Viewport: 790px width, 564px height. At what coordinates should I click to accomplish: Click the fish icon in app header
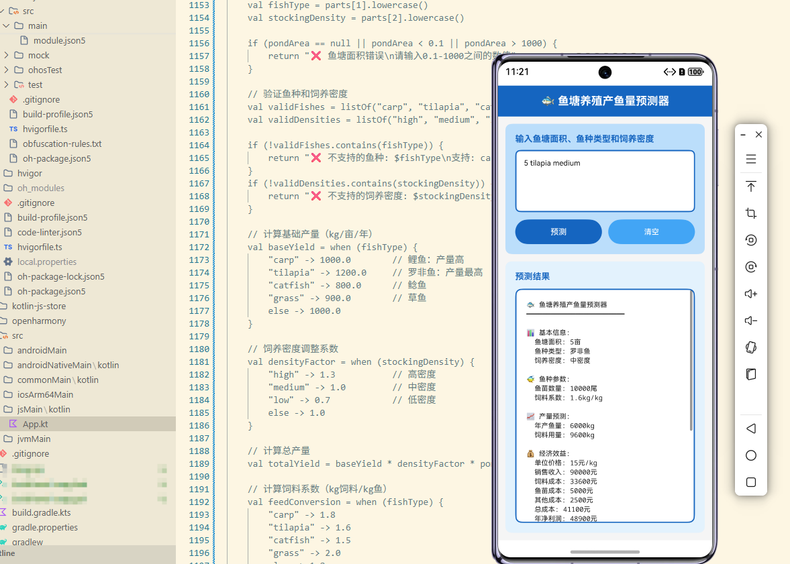pos(548,101)
